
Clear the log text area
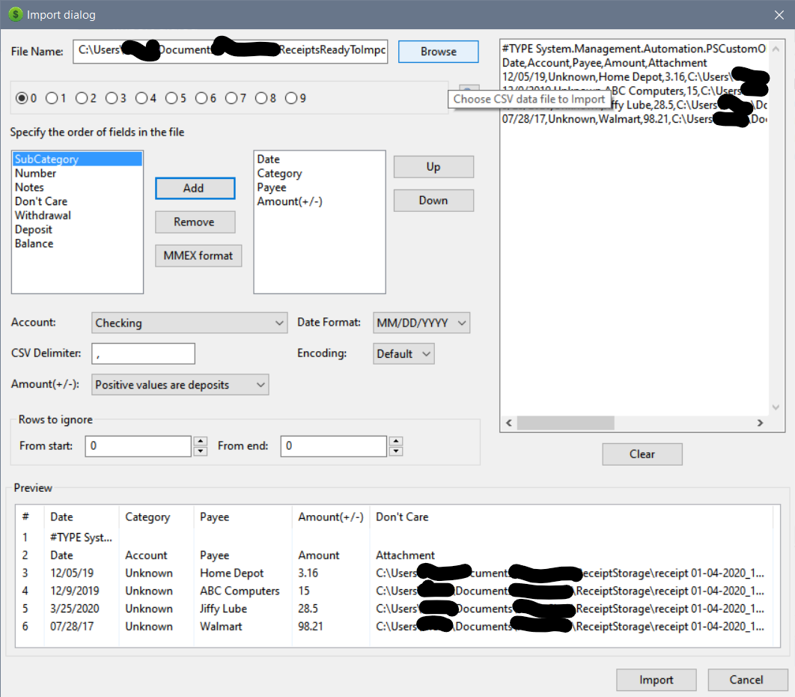pyautogui.click(x=642, y=454)
